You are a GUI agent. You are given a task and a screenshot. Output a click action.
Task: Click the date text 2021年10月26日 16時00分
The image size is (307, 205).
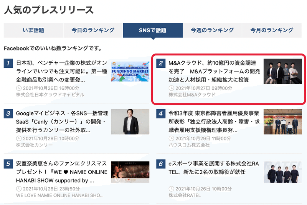pyautogui.click(x=51, y=88)
